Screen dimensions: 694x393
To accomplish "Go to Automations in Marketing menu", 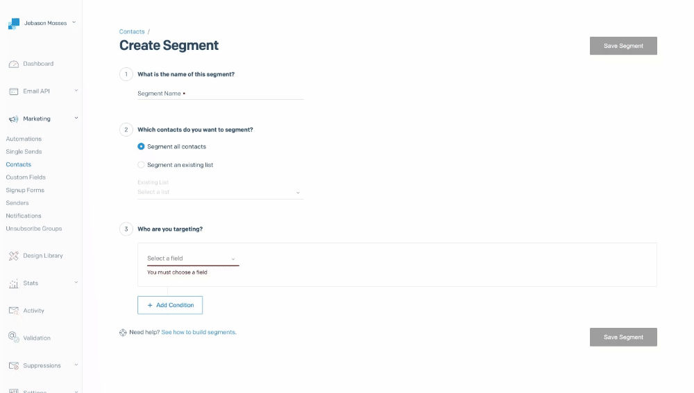I will (x=24, y=139).
